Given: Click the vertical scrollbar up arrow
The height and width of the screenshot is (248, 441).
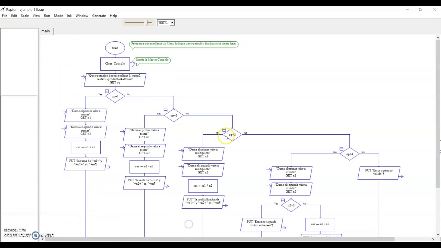Looking at the screenshot, I should click(x=438, y=38).
